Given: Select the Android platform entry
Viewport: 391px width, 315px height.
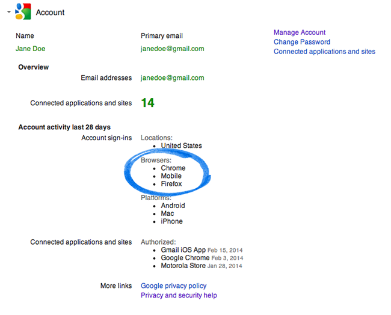Looking at the screenshot, I should click(x=173, y=206).
